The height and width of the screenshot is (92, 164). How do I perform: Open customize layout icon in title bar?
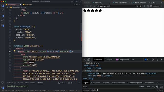coord(80,2)
